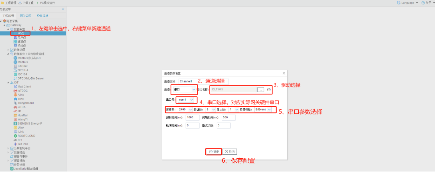
Task: Open the 奇偶校验 E(Even) dropdown
Action: point(263,109)
